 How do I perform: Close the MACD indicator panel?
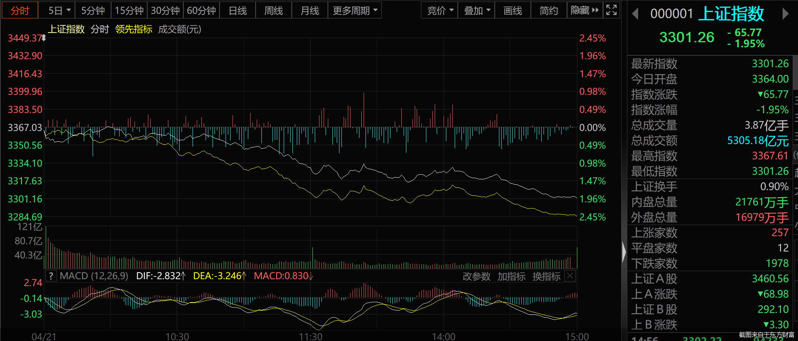(x=570, y=276)
